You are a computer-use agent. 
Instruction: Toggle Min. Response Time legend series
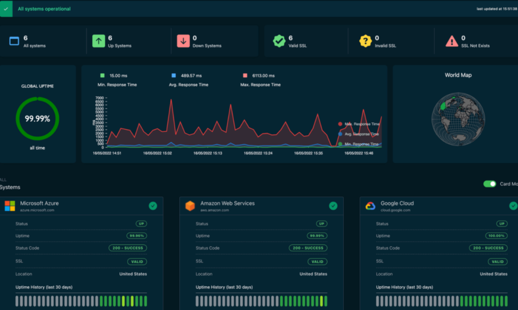click(x=361, y=144)
